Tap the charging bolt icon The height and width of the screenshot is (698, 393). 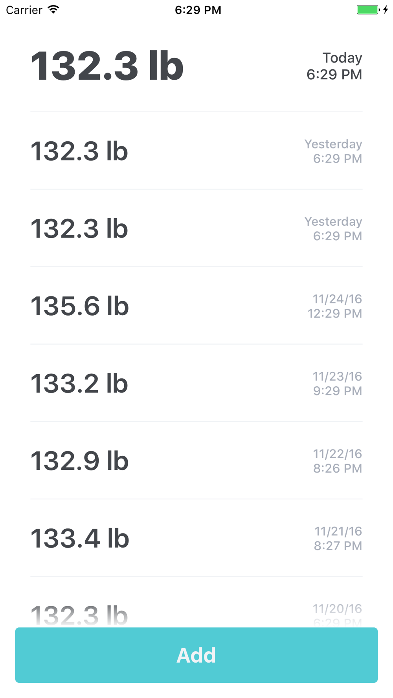tap(386, 10)
